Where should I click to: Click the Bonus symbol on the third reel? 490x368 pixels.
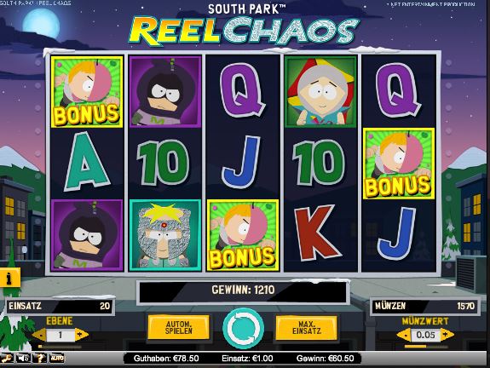[x=243, y=235]
